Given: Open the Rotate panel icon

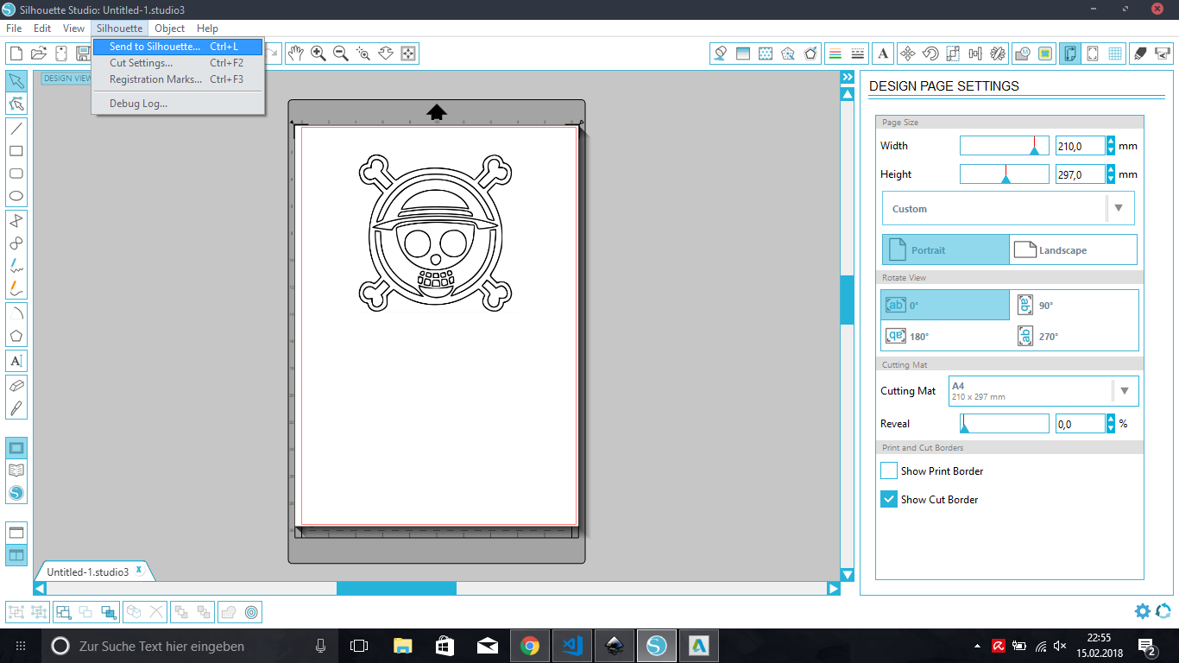Looking at the screenshot, I should point(930,54).
